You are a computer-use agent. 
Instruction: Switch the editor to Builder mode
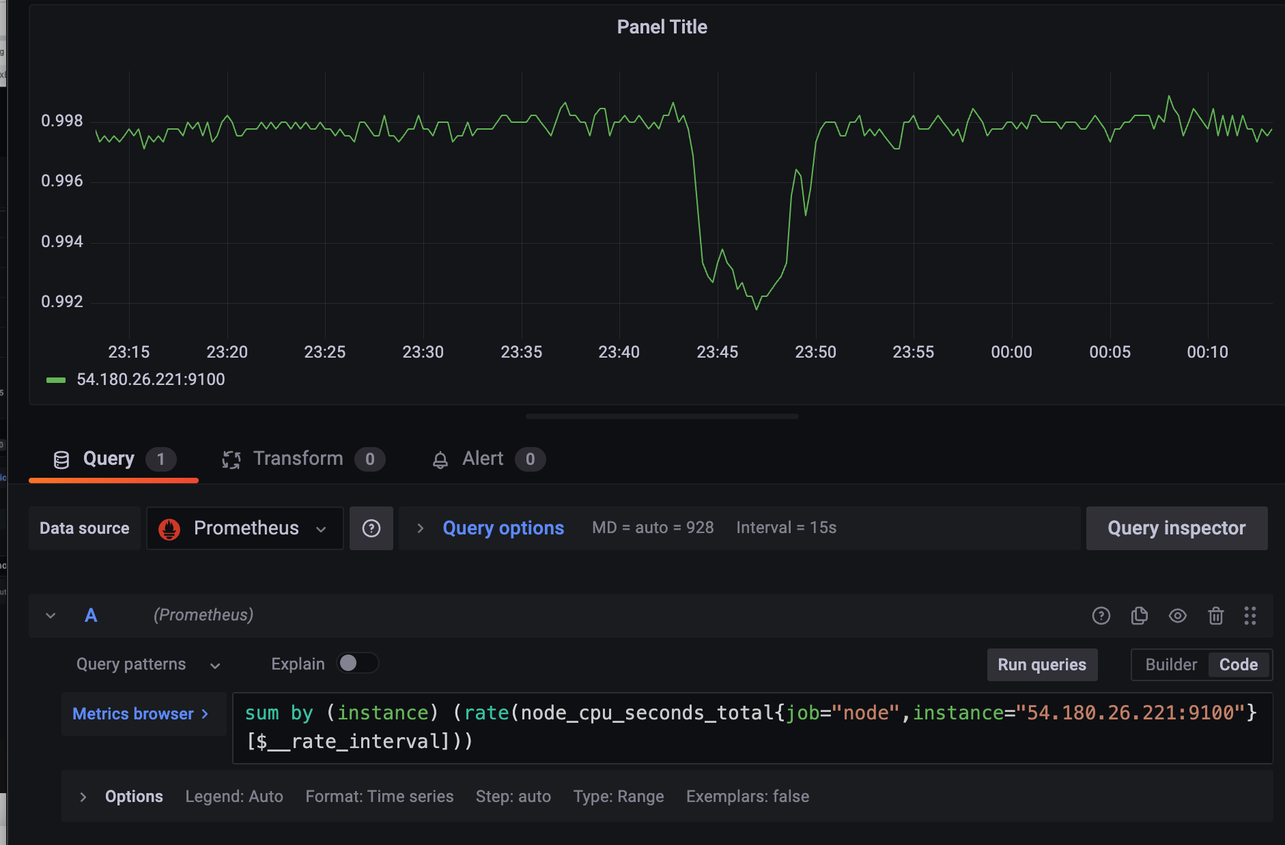[x=1170, y=665]
